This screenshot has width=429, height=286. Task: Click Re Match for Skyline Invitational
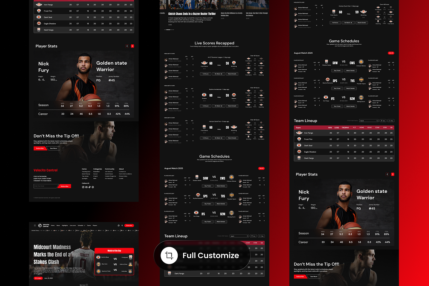pyautogui.click(x=218, y=106)
